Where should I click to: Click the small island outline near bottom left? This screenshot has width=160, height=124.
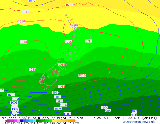(x=40, y=110)
